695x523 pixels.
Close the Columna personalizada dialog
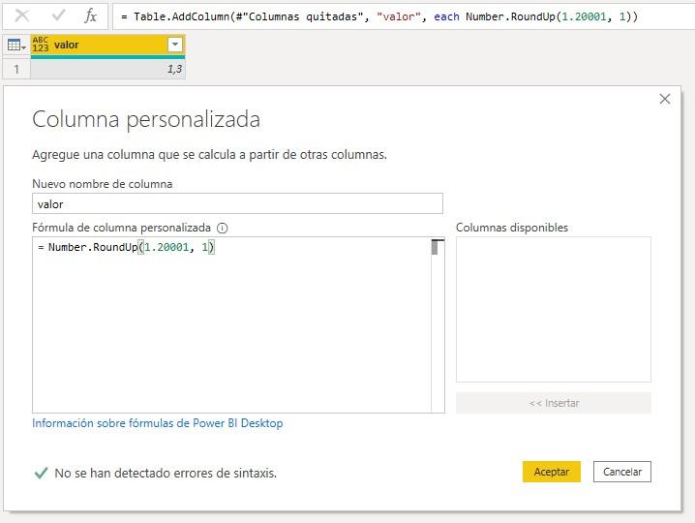[x=664, y=99]
